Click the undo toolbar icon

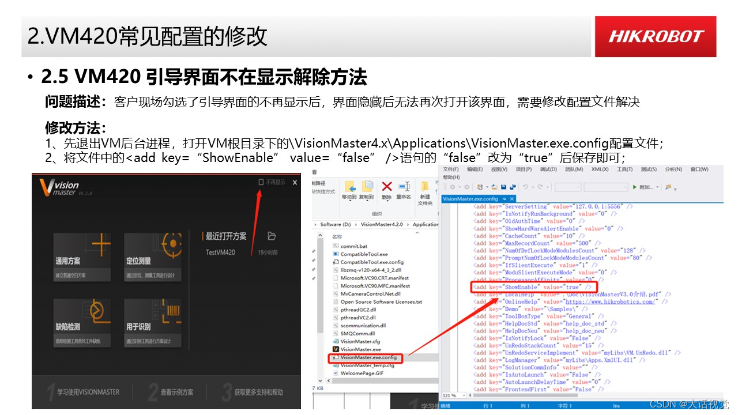[526, 187]
